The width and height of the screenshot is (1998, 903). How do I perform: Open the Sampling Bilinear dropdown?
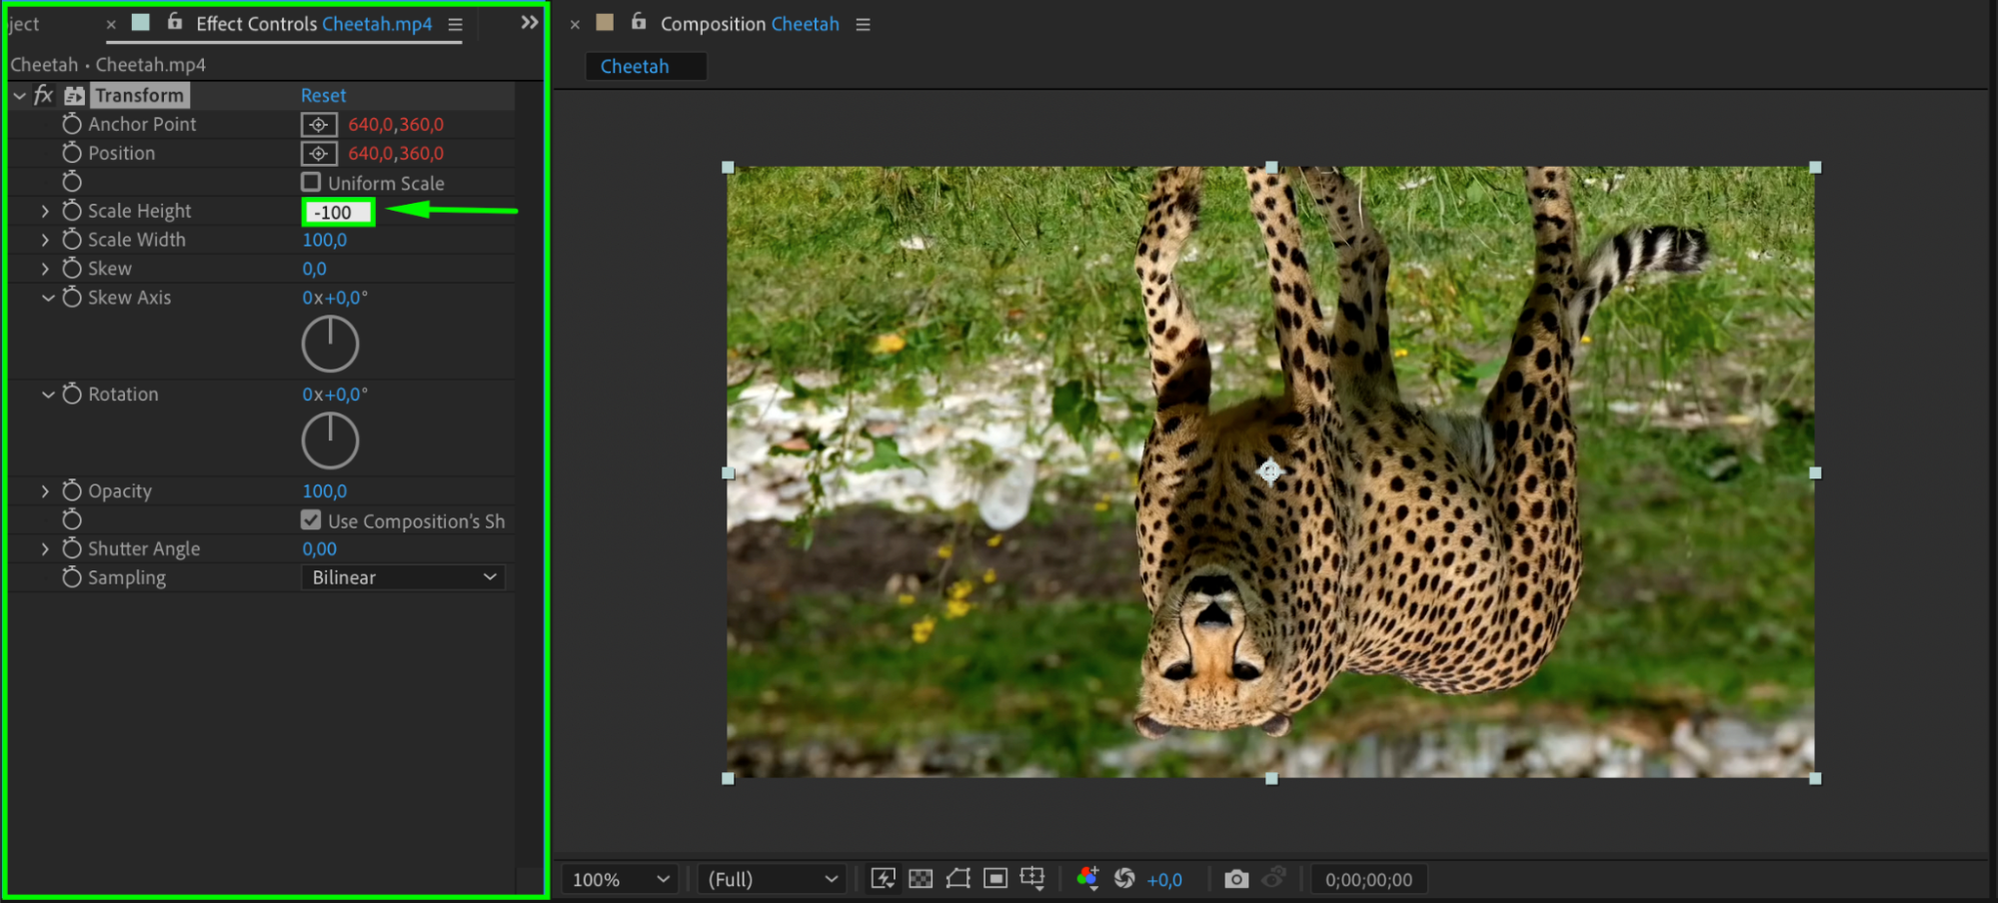coord(403,577)
